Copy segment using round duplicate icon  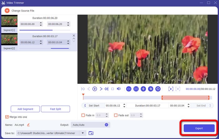(150, 89)
